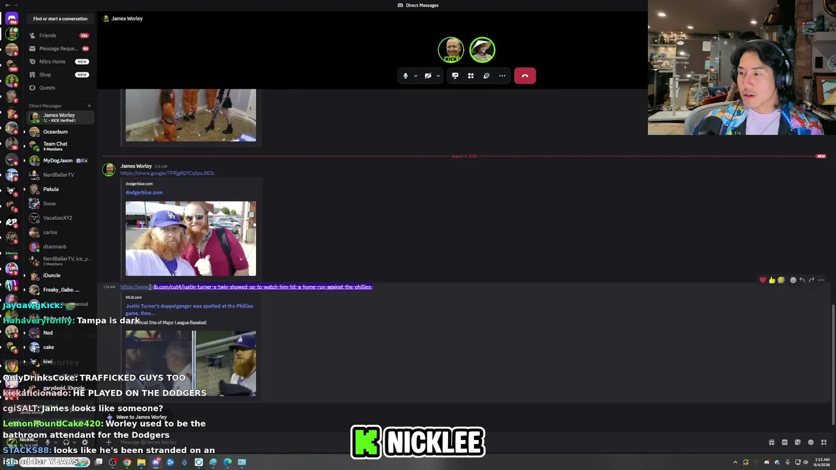Open more call options ellipsis
Image resolution: width=836 pixels, height=470 pixels.
pyautogui.click(x=502, y=76)
